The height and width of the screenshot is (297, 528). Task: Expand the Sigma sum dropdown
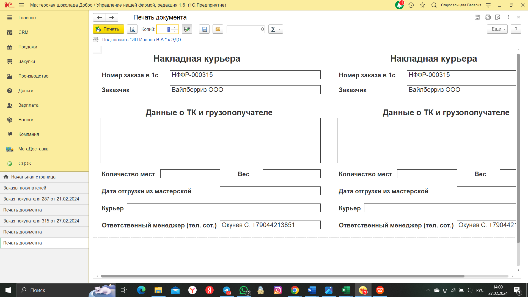click(276, 29)
